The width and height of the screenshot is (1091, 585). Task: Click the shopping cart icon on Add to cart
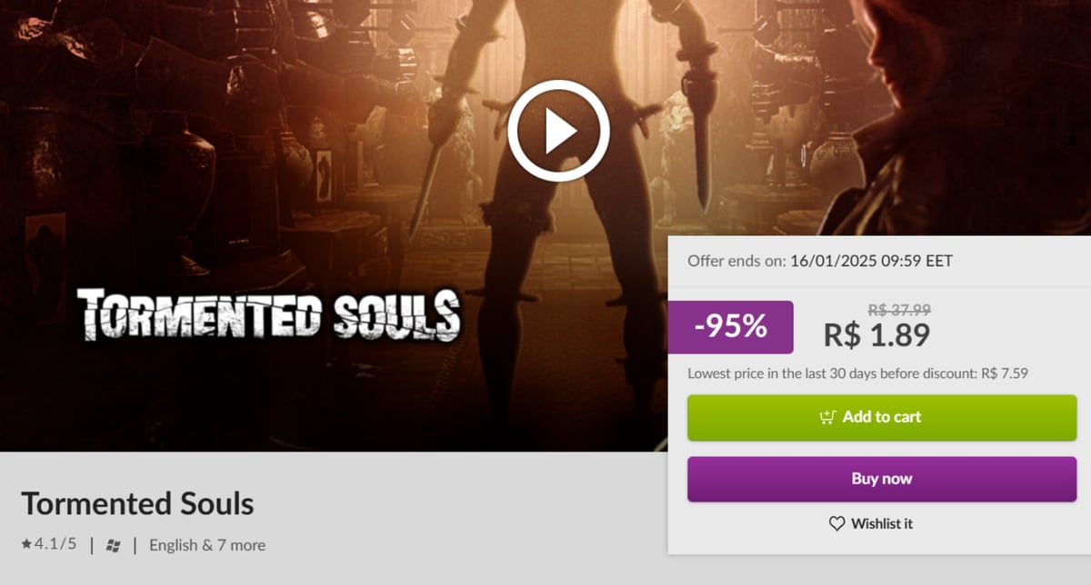[827, 417]
